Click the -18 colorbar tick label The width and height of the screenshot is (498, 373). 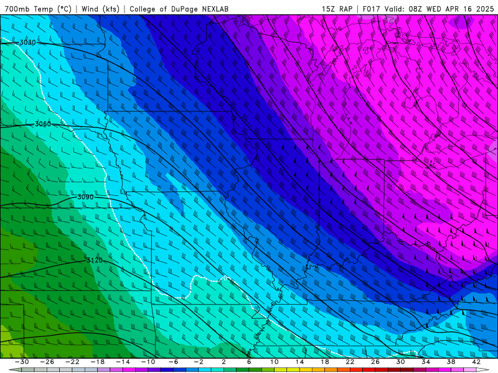98,362
